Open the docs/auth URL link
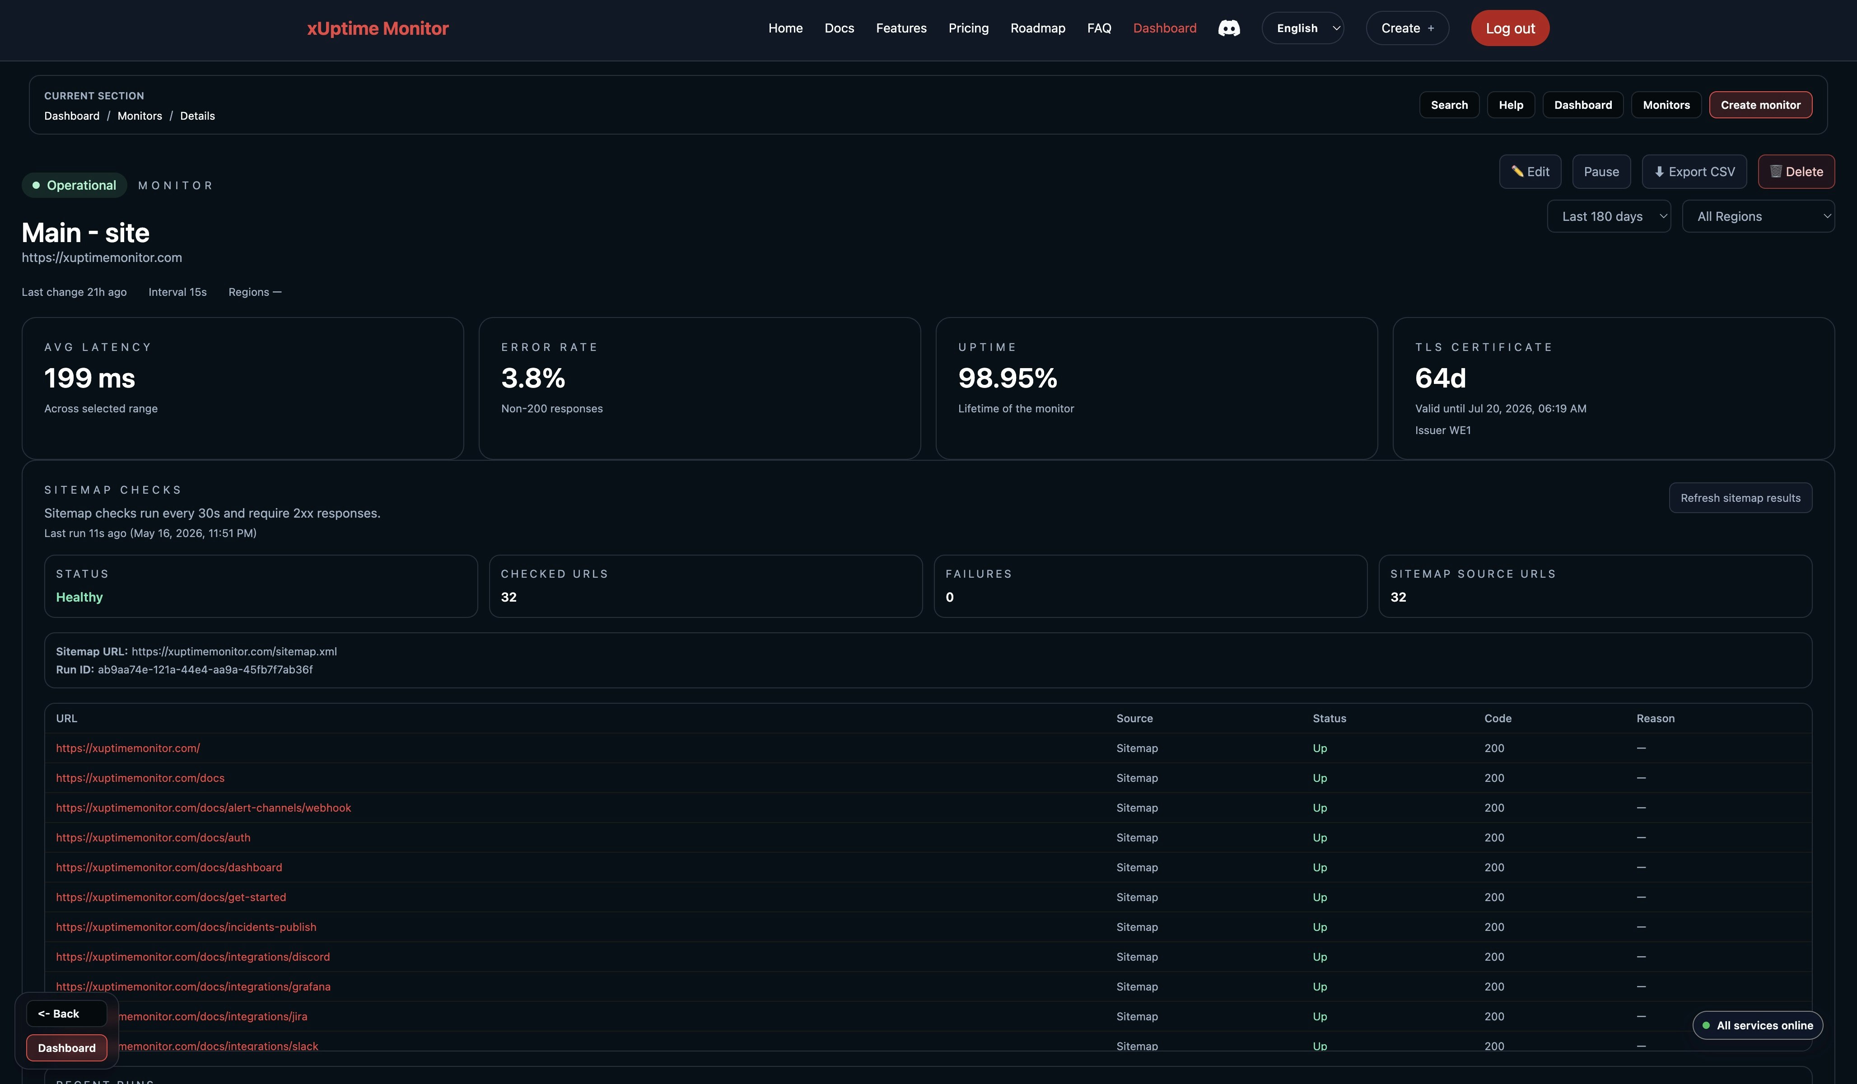The image size is (1857, 1084). (x=153, y=838)
